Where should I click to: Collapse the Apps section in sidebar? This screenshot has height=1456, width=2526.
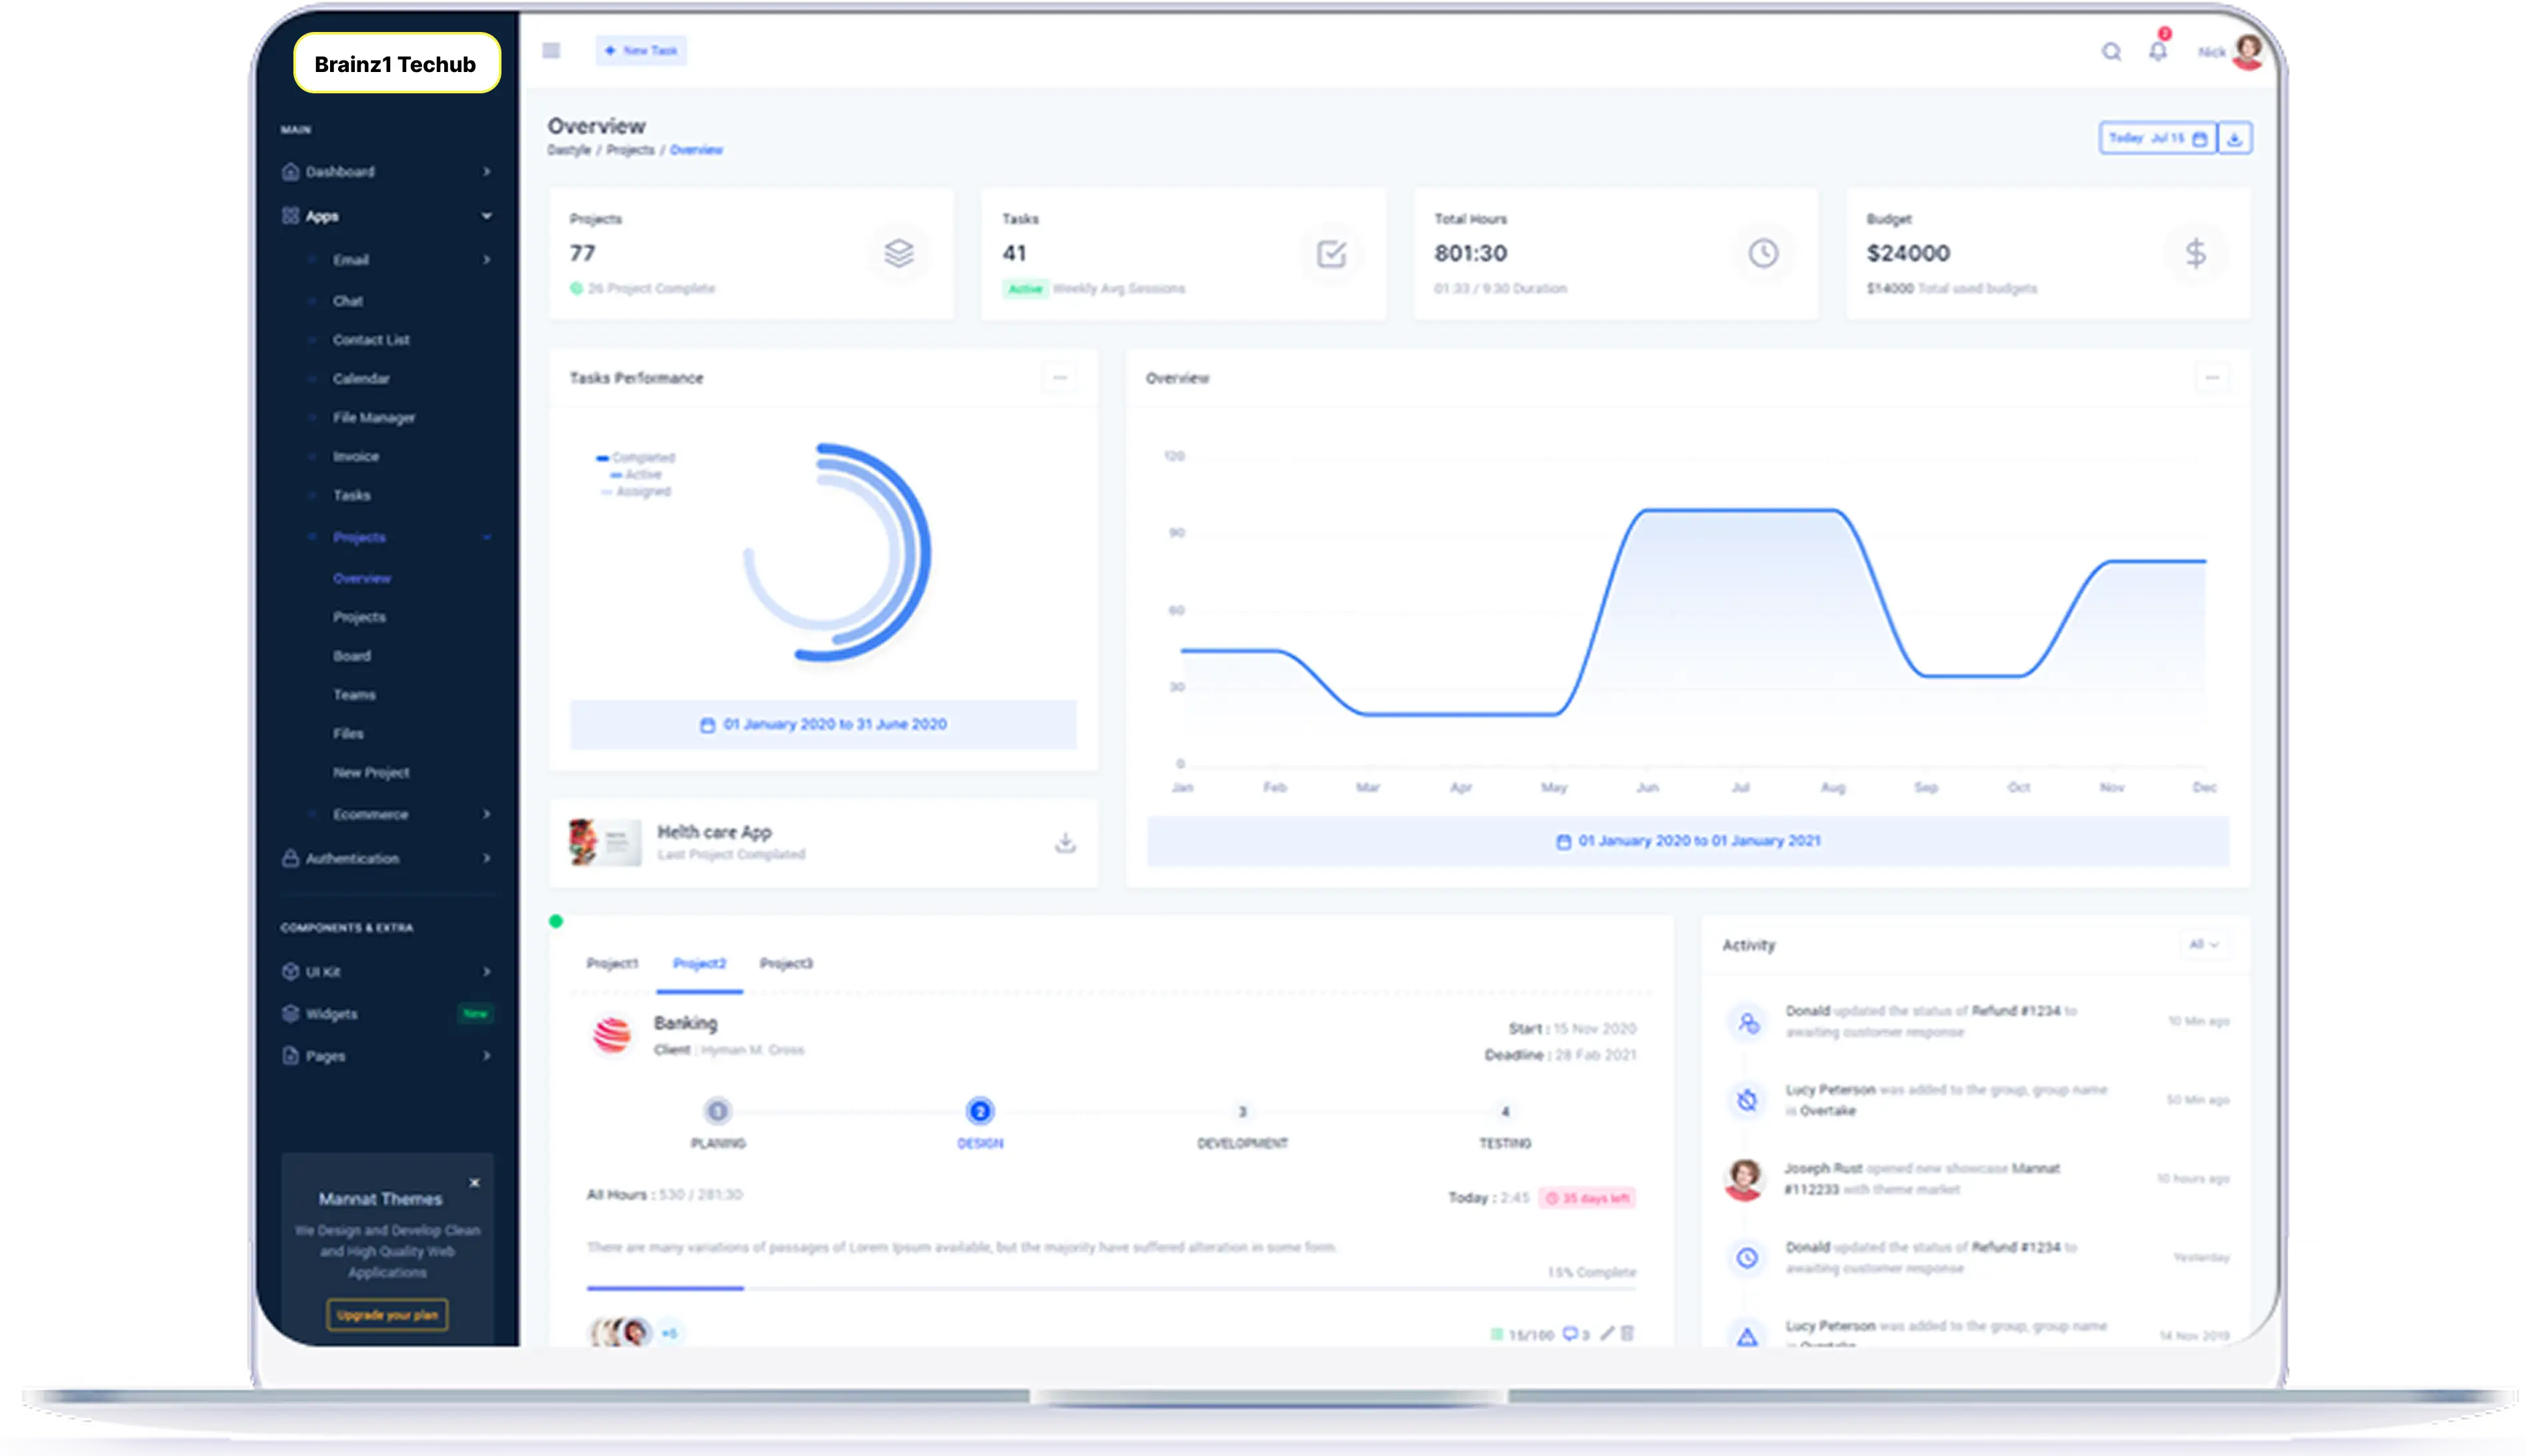click(487, 216)
